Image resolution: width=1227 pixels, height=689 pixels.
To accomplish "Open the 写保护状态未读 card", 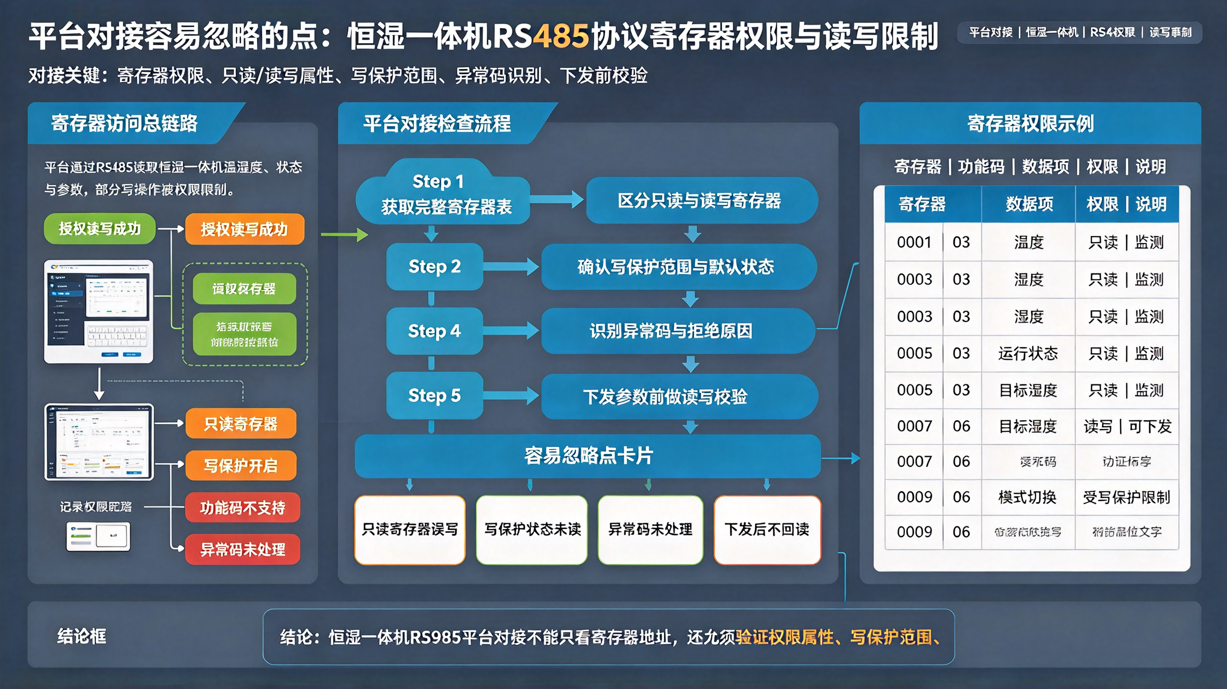I will 532,530.
